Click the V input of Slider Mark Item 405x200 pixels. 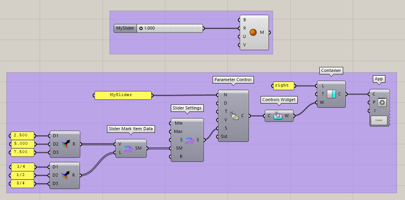point(120,144)
